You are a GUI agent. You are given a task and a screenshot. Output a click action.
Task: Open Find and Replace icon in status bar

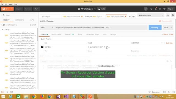tap(7, 92)
